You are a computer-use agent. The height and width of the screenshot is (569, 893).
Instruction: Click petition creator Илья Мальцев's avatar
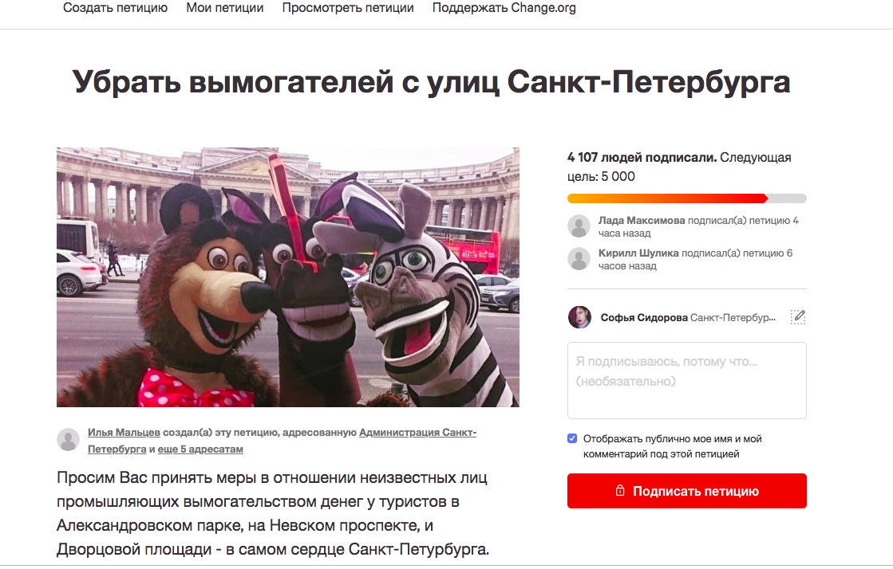[x=69, y=440]
